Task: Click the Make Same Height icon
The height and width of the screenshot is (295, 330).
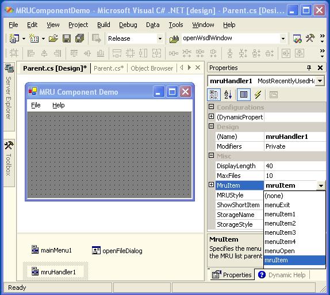Action: point(143,53)
